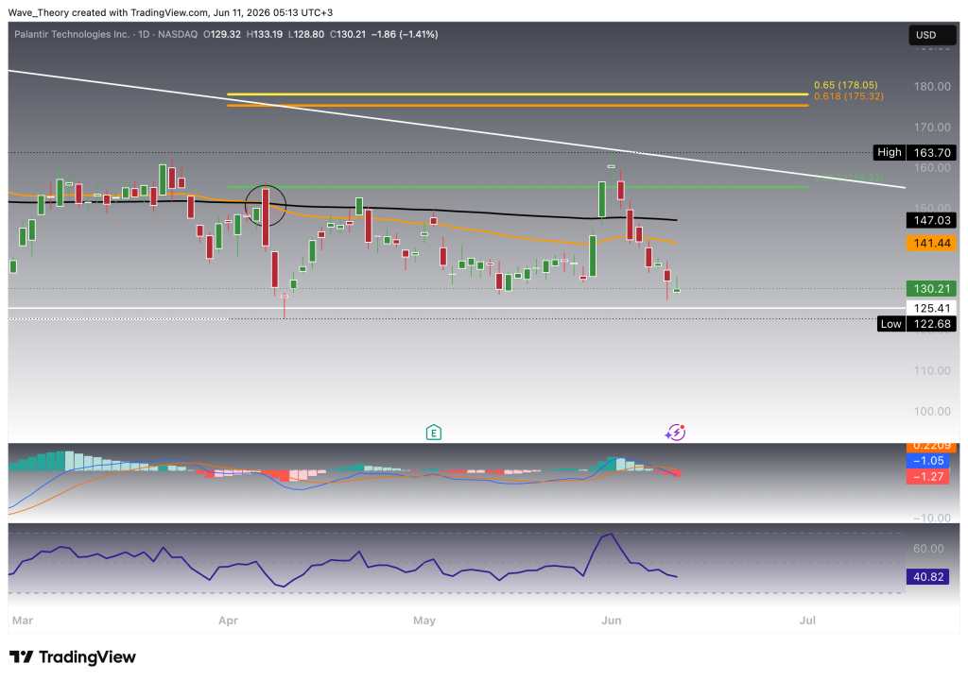Click the 100.00 price scale value
This screenshot has height=681, width=968.
pyautogui.click(x=932, y=412)
